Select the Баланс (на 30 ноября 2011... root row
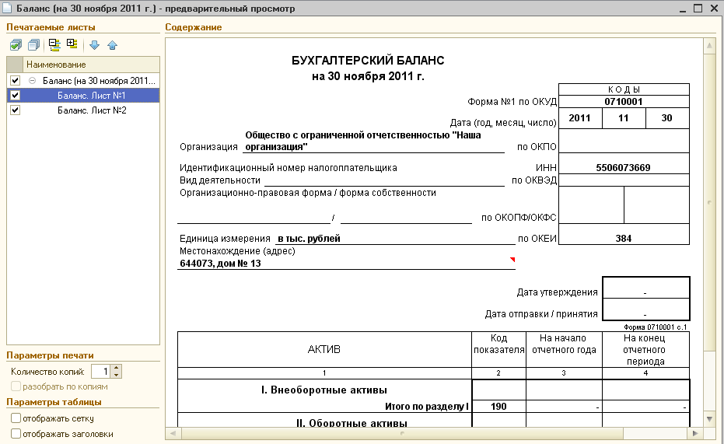 click(x=83, y=80)
